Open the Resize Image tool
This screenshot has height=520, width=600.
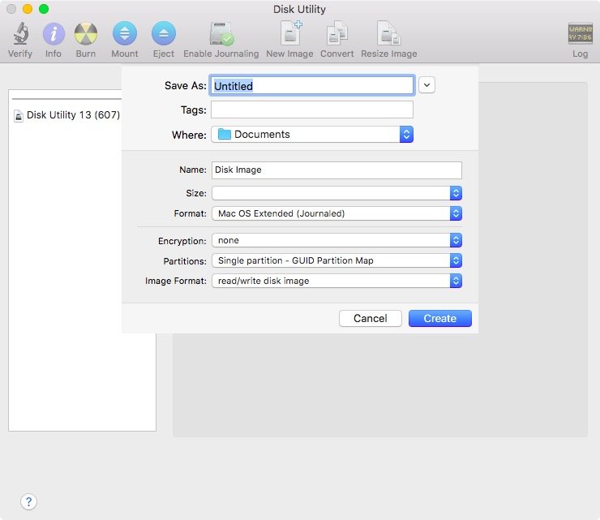[x=388, y=34]
